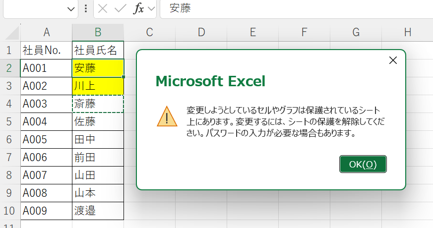
Task: Click the sheet-protection warning message text
Action: click(285, 121)
